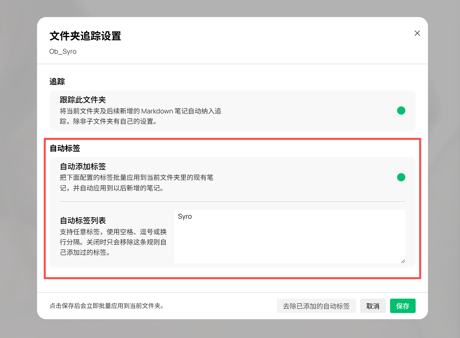Click the description starting with 支持任意标签
Screen dimensions: 460x338
[x=113, y=242]
